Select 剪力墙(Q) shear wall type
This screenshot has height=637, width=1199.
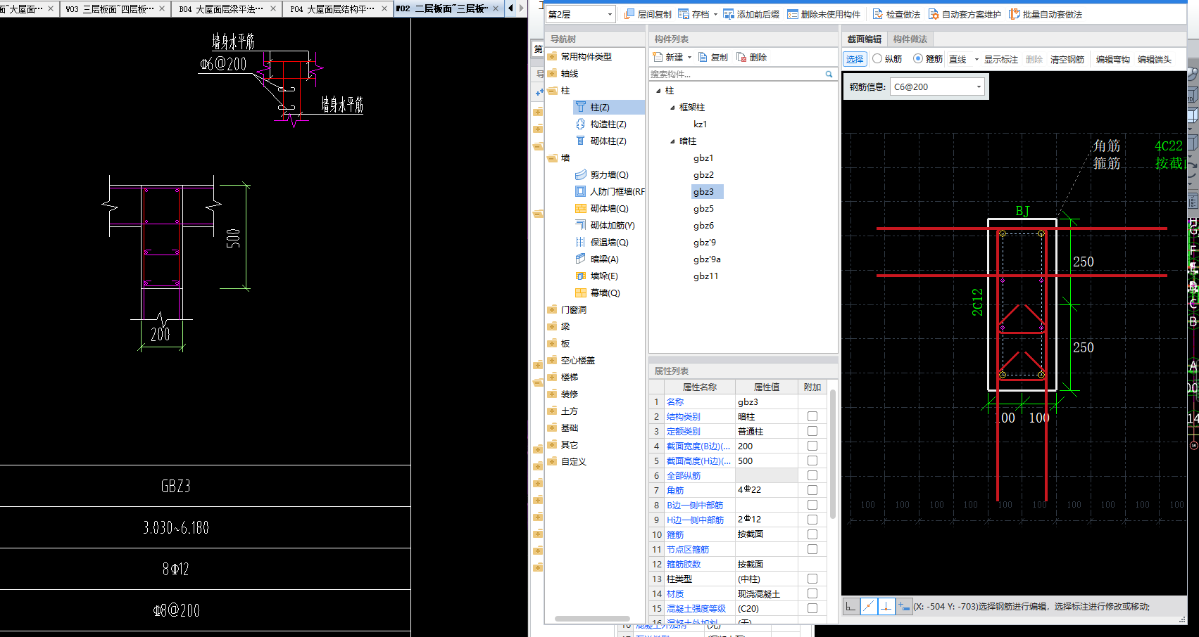click(x=609, y=174)
